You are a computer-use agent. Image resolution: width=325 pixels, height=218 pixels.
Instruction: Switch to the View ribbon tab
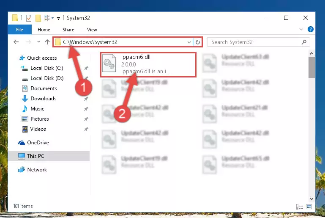click(92, 30)
